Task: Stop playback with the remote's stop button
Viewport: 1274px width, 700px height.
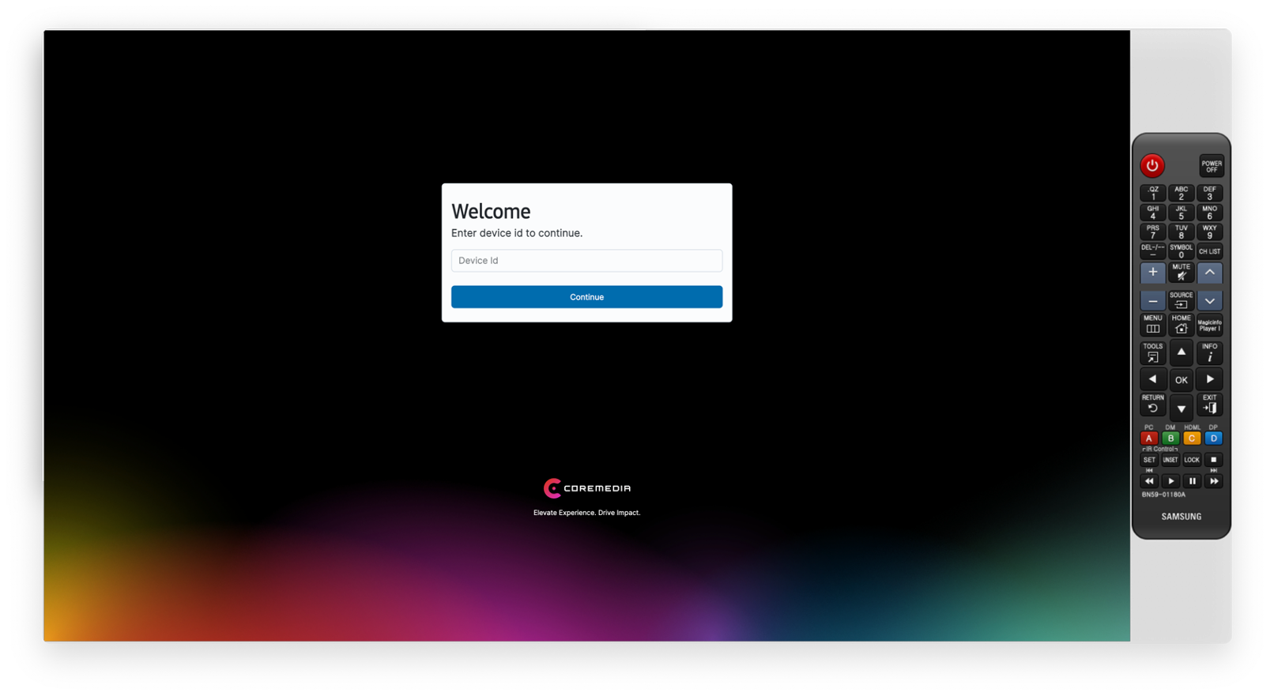Action: [1213, 460]
